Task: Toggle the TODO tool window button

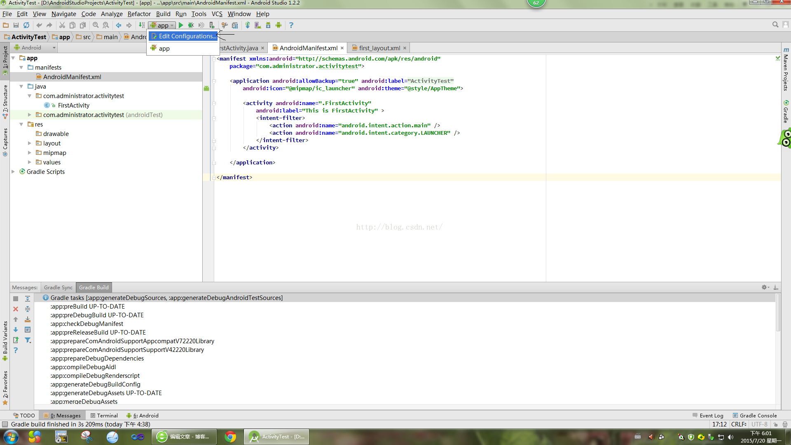Action: [24, 415]
